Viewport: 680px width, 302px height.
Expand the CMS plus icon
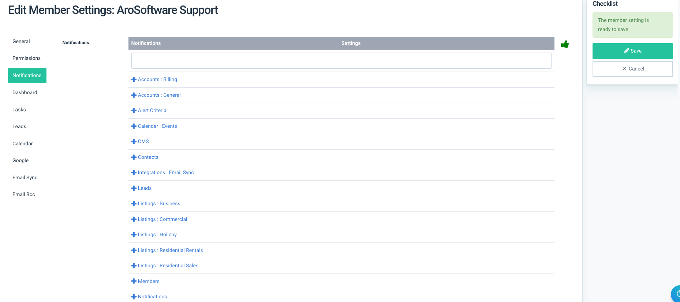pos(134,142)
